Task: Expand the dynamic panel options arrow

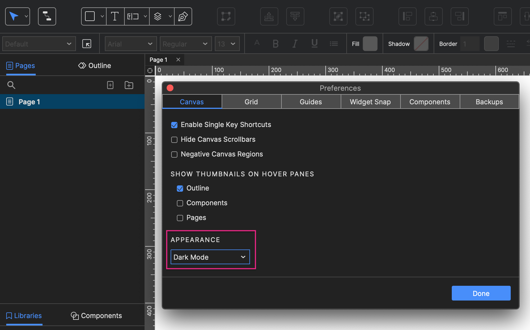Action: point(170,16)
